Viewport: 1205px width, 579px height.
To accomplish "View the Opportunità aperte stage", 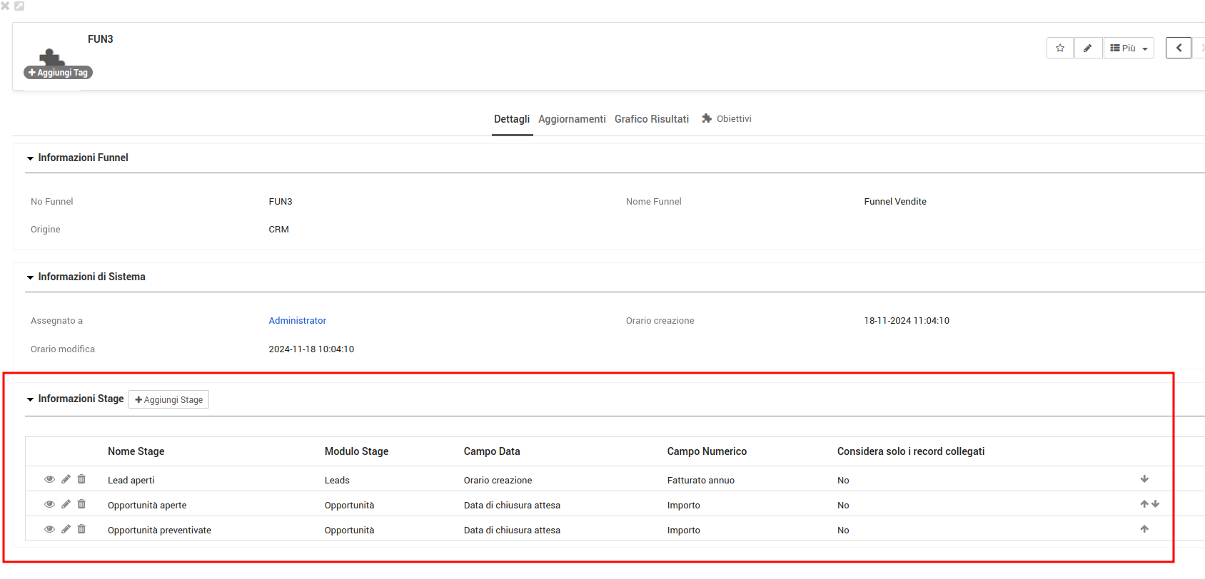I will 49,504.
